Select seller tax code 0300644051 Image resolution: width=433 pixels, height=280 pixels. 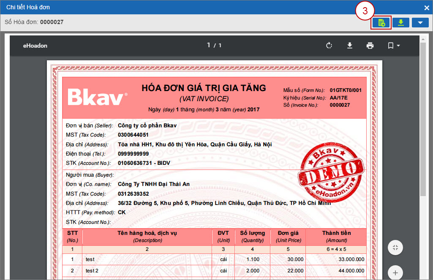[133, 135]
